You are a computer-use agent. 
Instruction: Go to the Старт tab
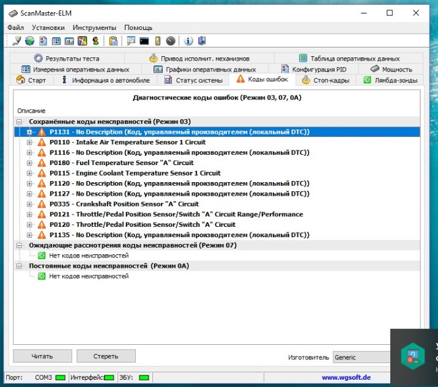pos(31,81)
